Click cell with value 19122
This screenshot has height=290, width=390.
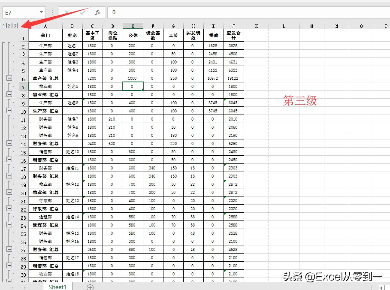pos(233,79)
